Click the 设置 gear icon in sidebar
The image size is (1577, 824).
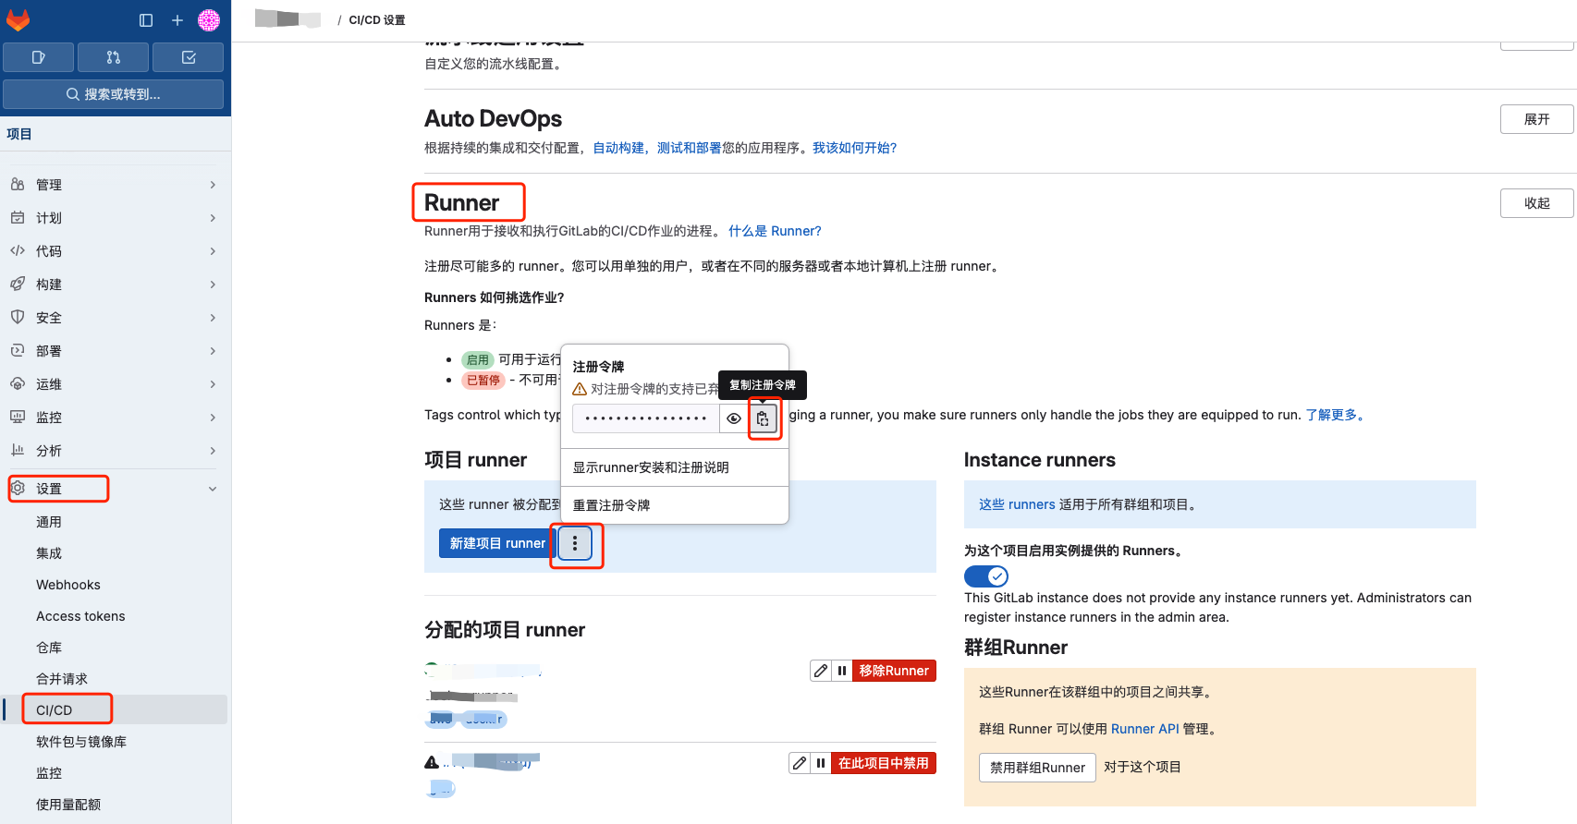click(18, 489)
